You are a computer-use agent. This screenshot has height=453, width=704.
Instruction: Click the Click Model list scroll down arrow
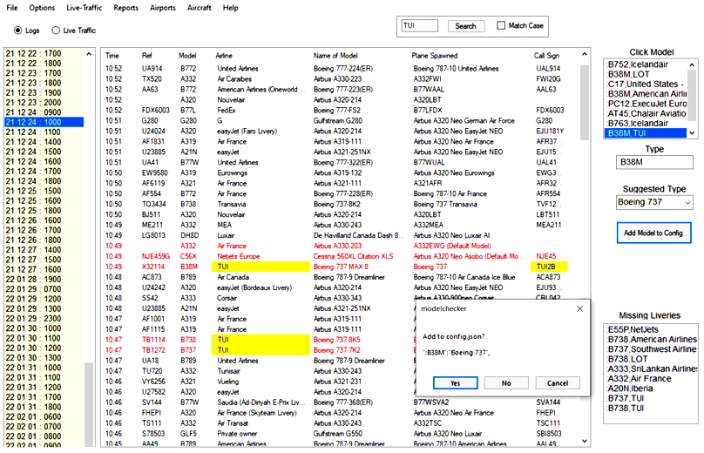point(692,133)
